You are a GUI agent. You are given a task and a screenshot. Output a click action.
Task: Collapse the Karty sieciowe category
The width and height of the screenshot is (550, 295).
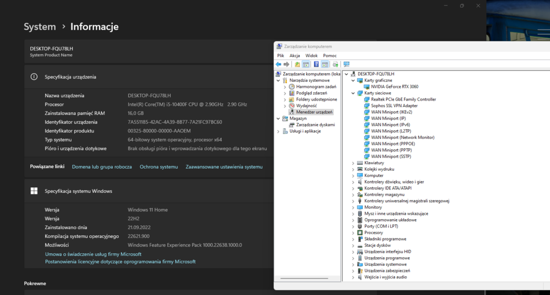tap(354, 93)
